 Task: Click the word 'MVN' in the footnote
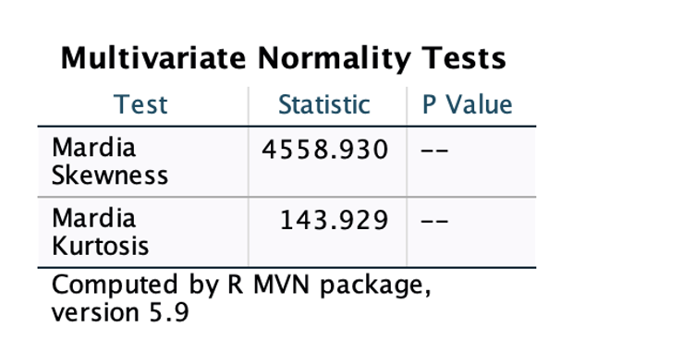click(x=281, y=285)
